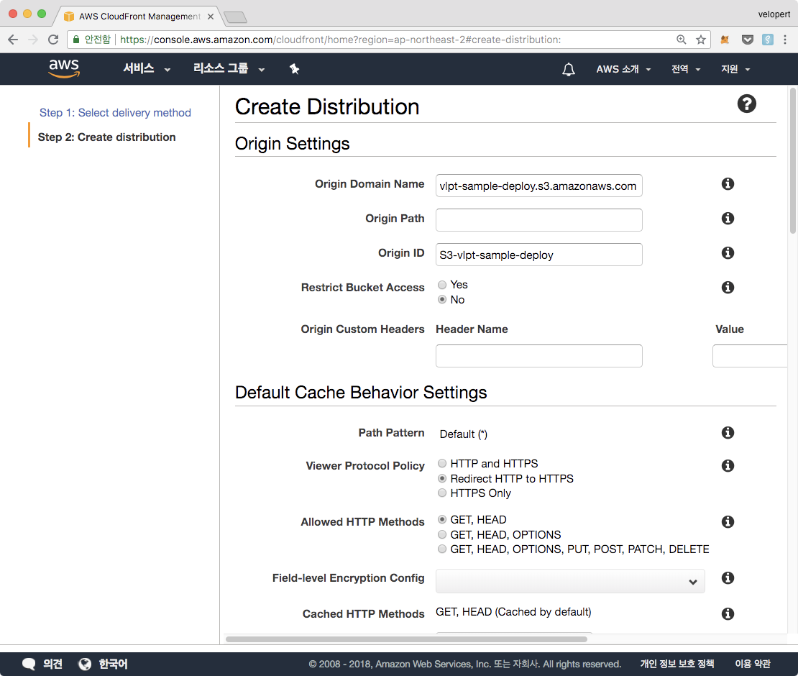Show info for Cached HTTP Methods
Screen dimensions: 798x676
tap(728, 614)
